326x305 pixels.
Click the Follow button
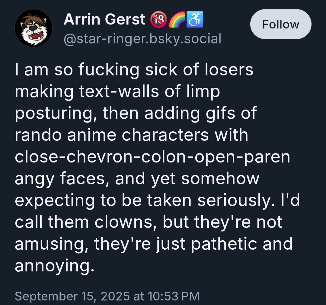(x=280, y=24)
